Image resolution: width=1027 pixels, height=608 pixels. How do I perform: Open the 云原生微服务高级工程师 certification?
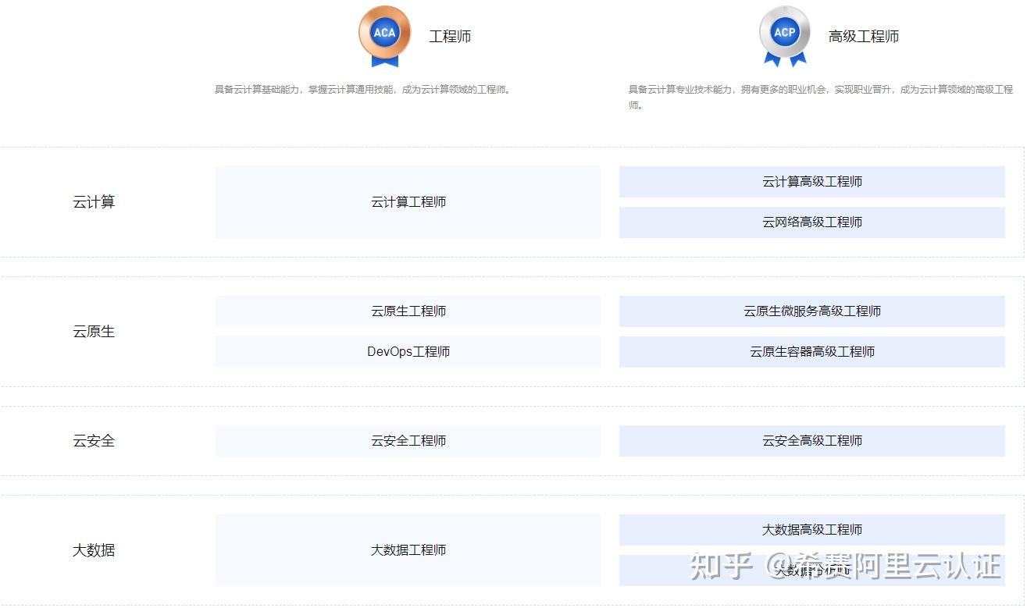pos(812,311)
